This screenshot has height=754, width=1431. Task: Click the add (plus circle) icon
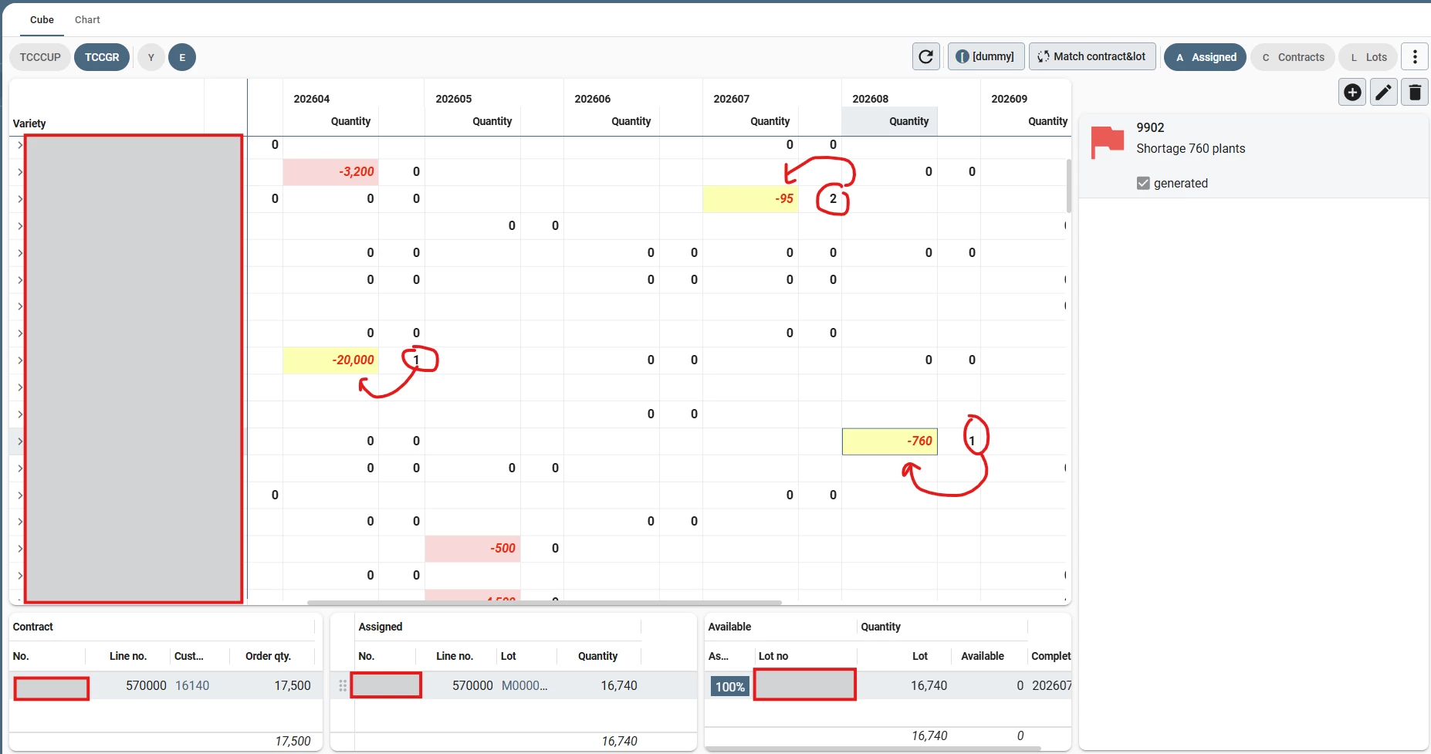1352,93
